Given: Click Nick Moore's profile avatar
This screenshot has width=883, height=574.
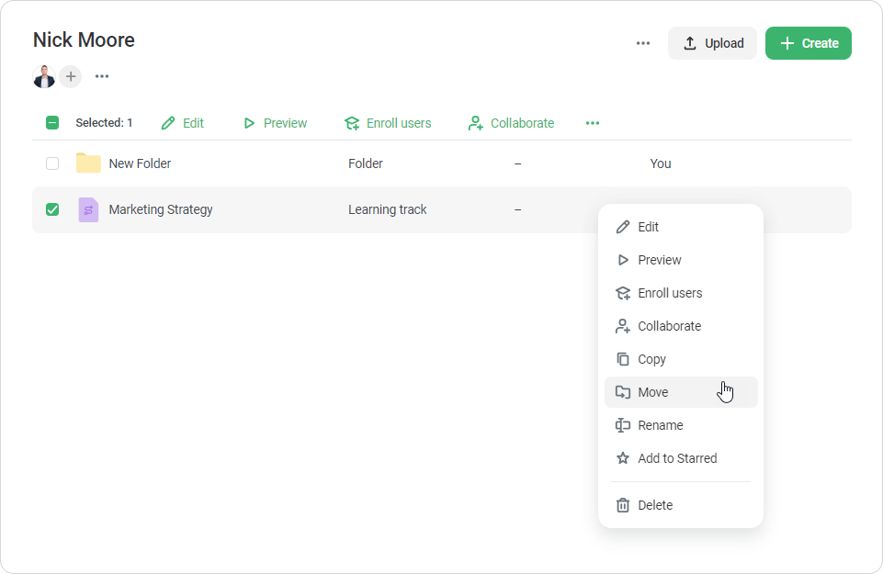Looking at the screenshot, I should [44, 76].
